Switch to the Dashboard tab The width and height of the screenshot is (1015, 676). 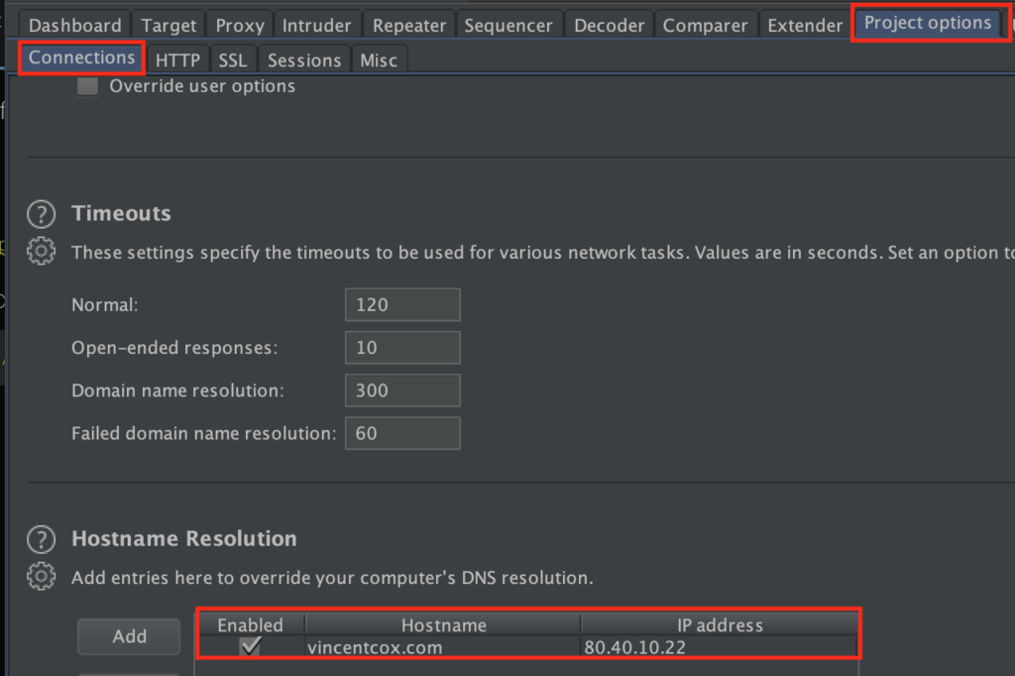point(75,26)
